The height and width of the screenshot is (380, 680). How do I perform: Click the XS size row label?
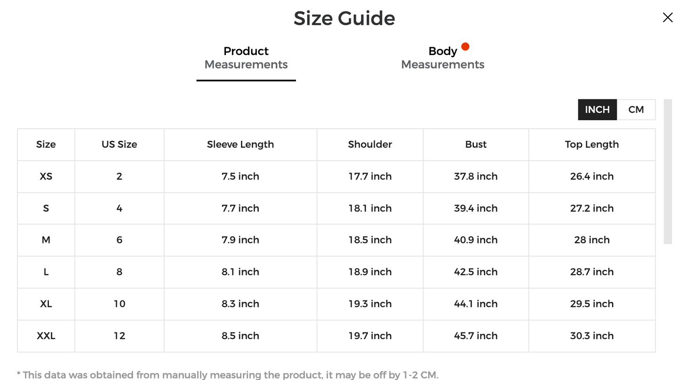pos(46,177)
